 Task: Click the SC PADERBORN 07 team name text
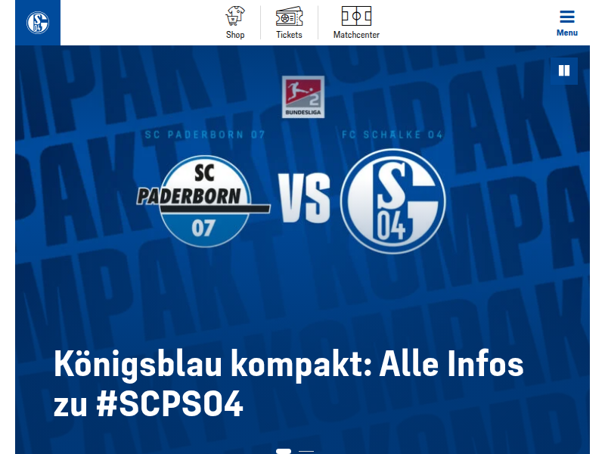(x=205, y=135)
